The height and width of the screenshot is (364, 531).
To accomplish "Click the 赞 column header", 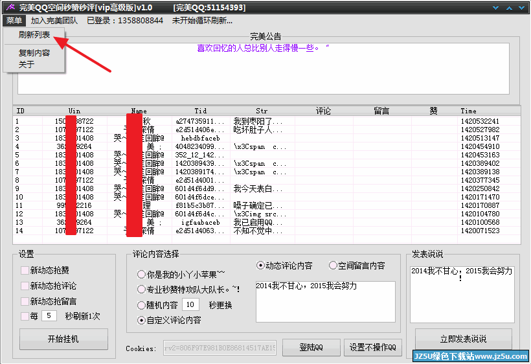I will (433, 111).
